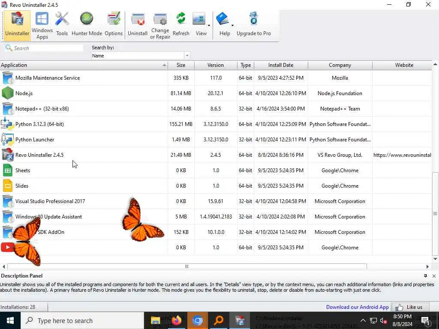
Task: Sort by the Company column header
Action: tap(340, 65)
